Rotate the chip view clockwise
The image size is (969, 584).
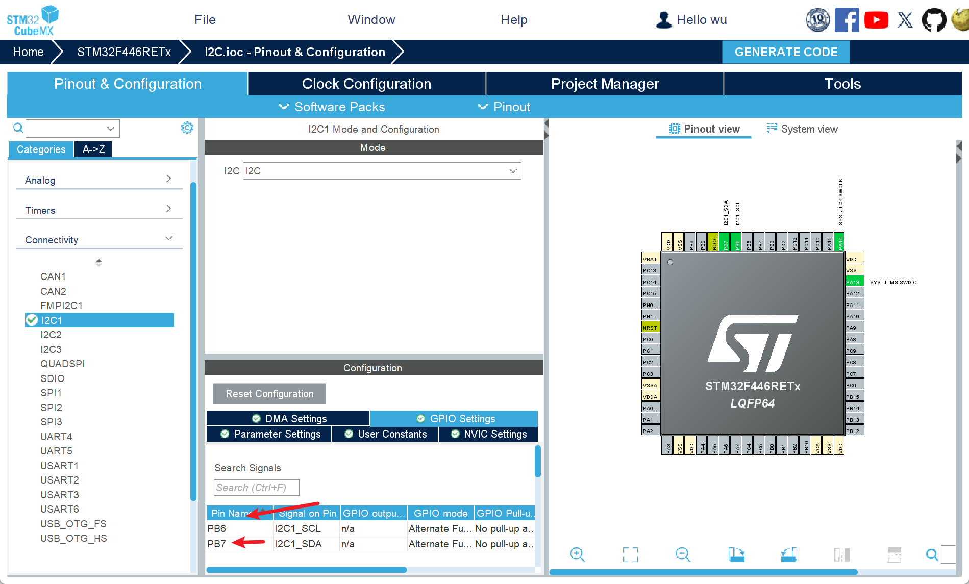click(736, 554)
